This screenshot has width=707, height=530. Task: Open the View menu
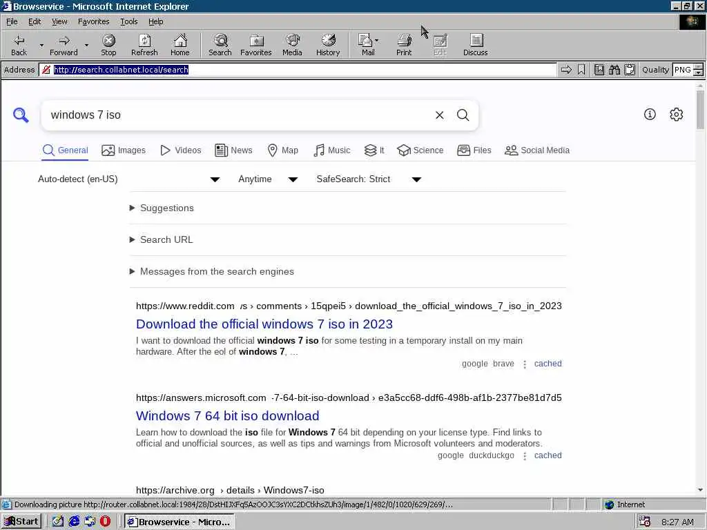(x=59, y=21)
